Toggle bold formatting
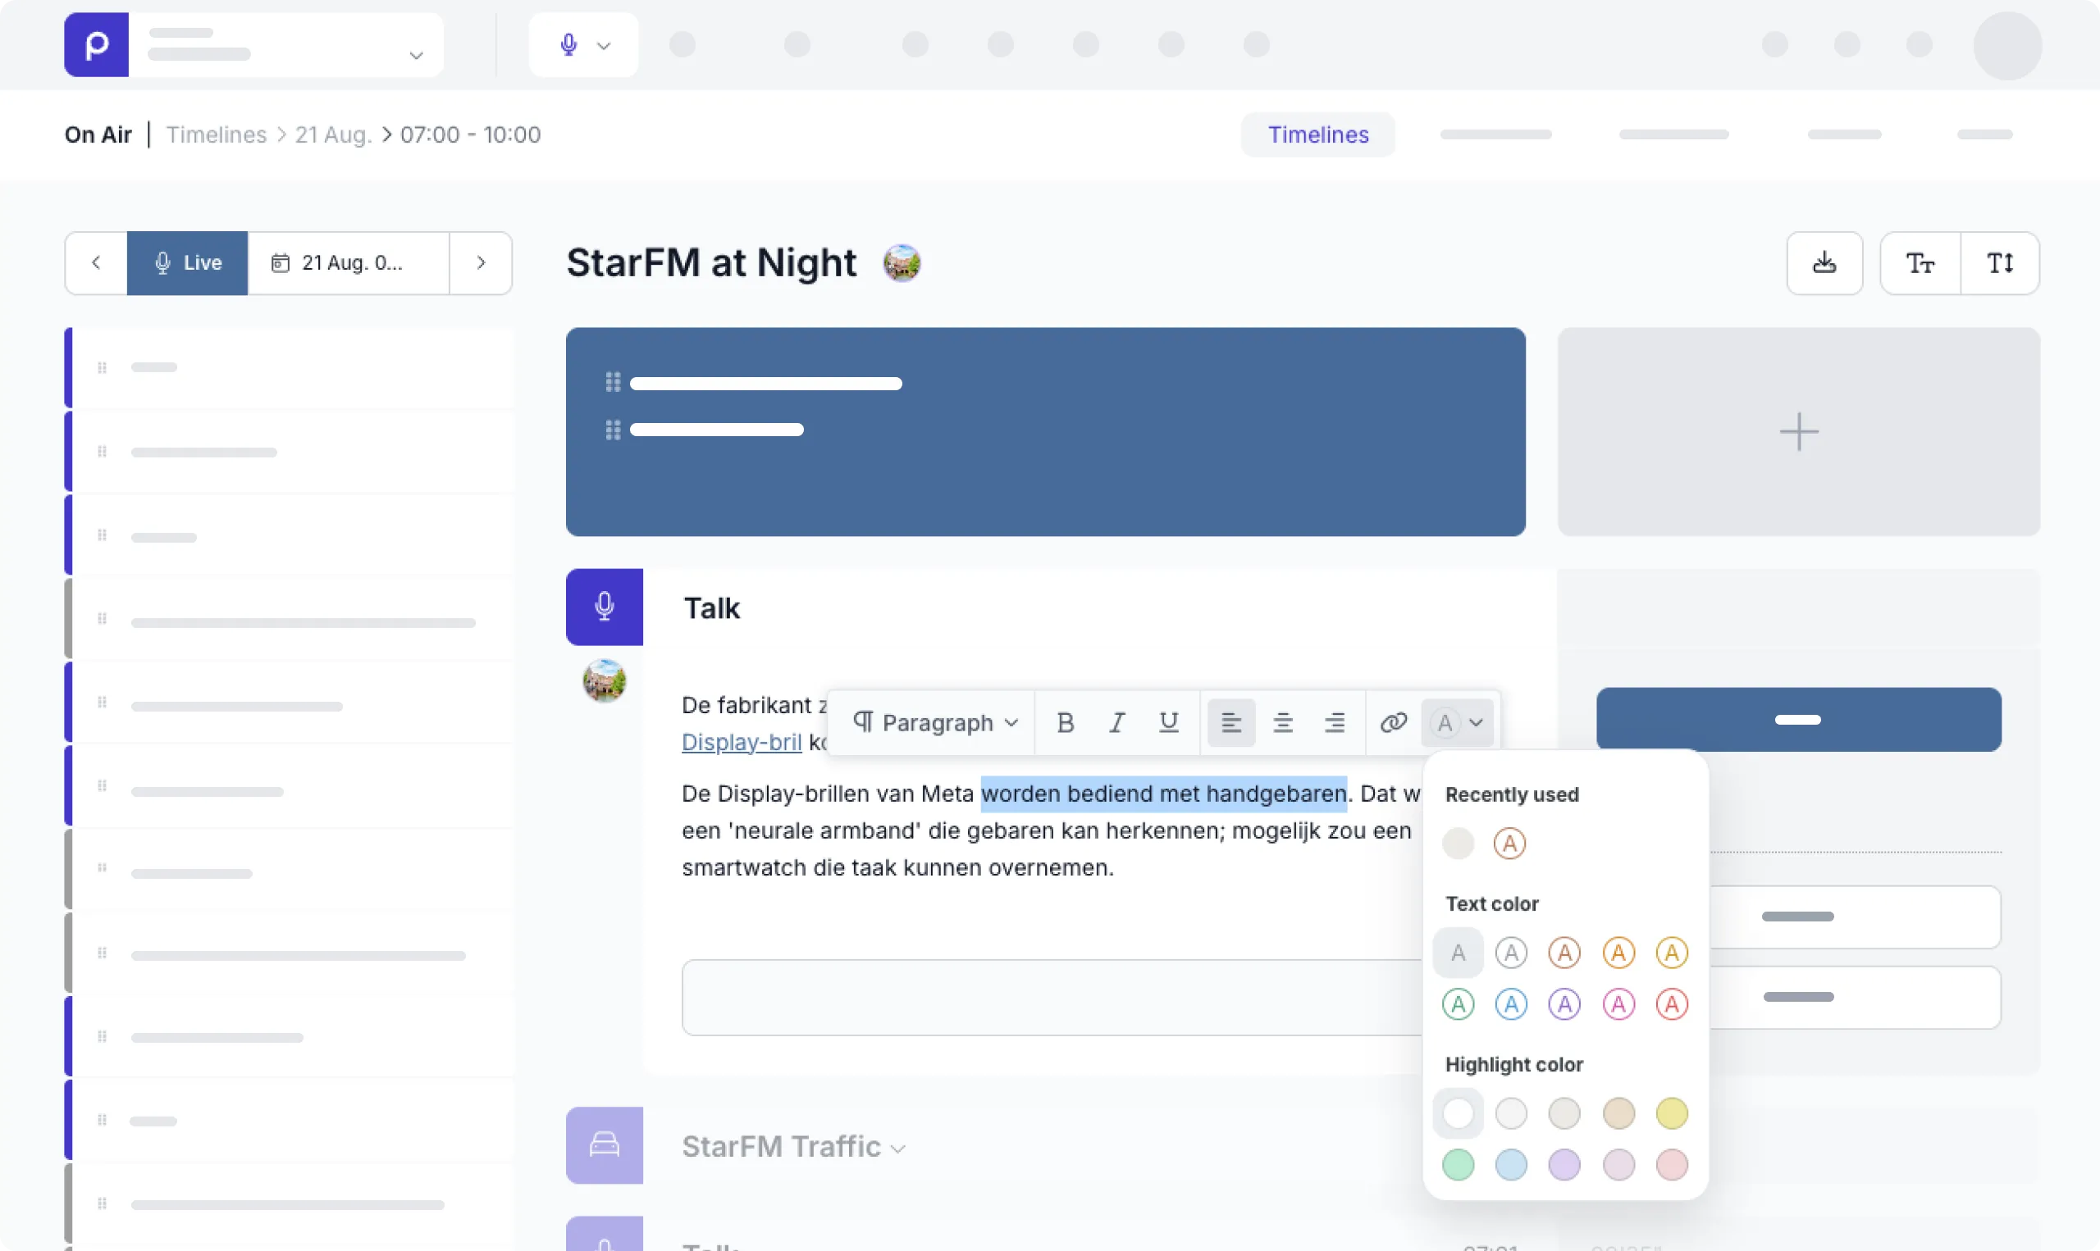Image resolution: width=2100 pixels, height=1251 pixels. [x=1066, y=722]
